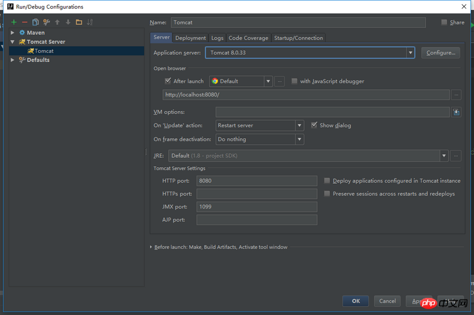Copy the selected configuration
Screen dimensions: 474x315
click(36, 22)
